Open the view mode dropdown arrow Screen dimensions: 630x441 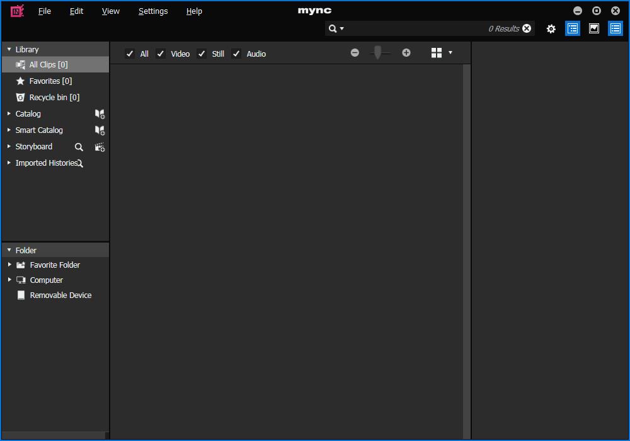tap(450, 53)
